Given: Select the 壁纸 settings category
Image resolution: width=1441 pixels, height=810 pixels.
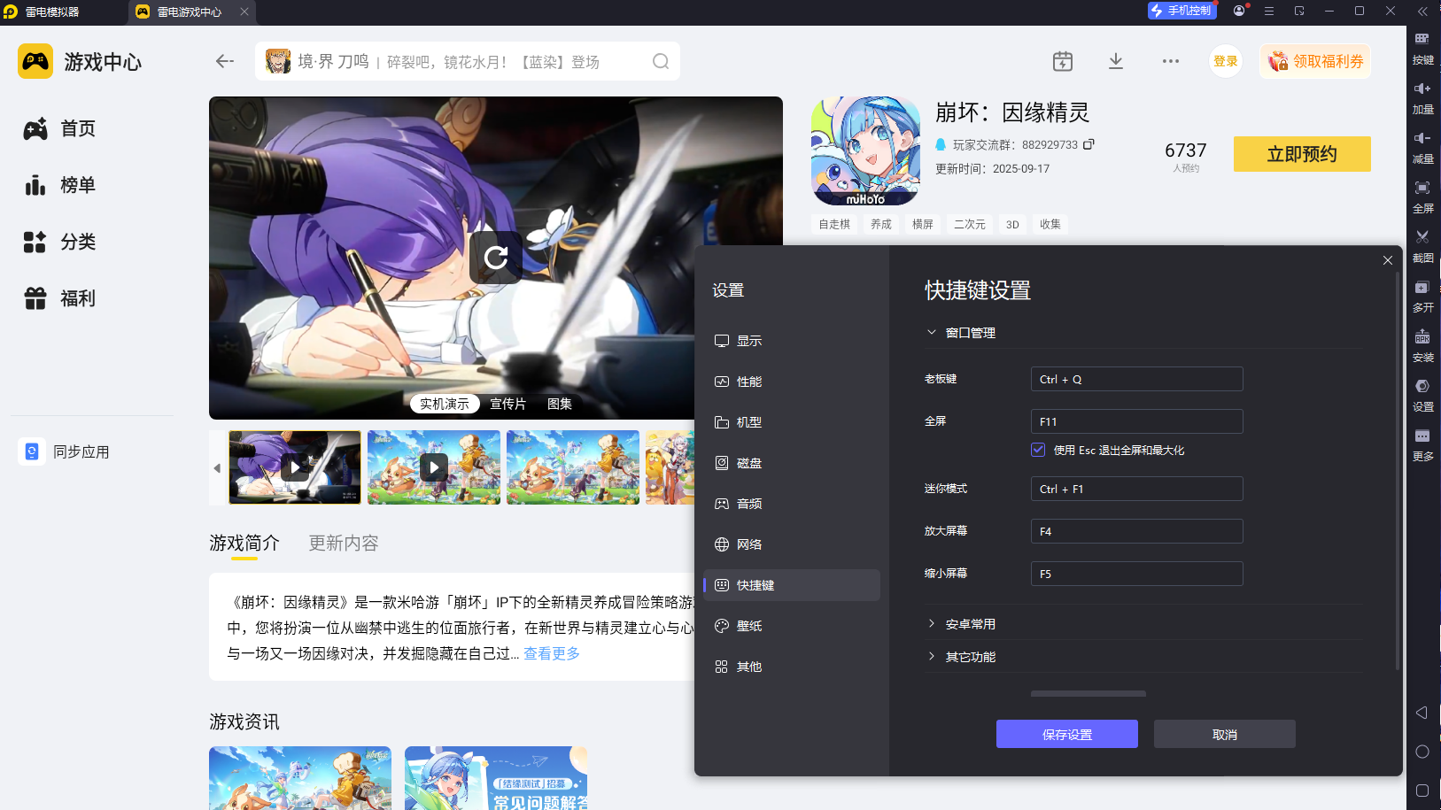Looking at the screenshot, I should 748,625.
